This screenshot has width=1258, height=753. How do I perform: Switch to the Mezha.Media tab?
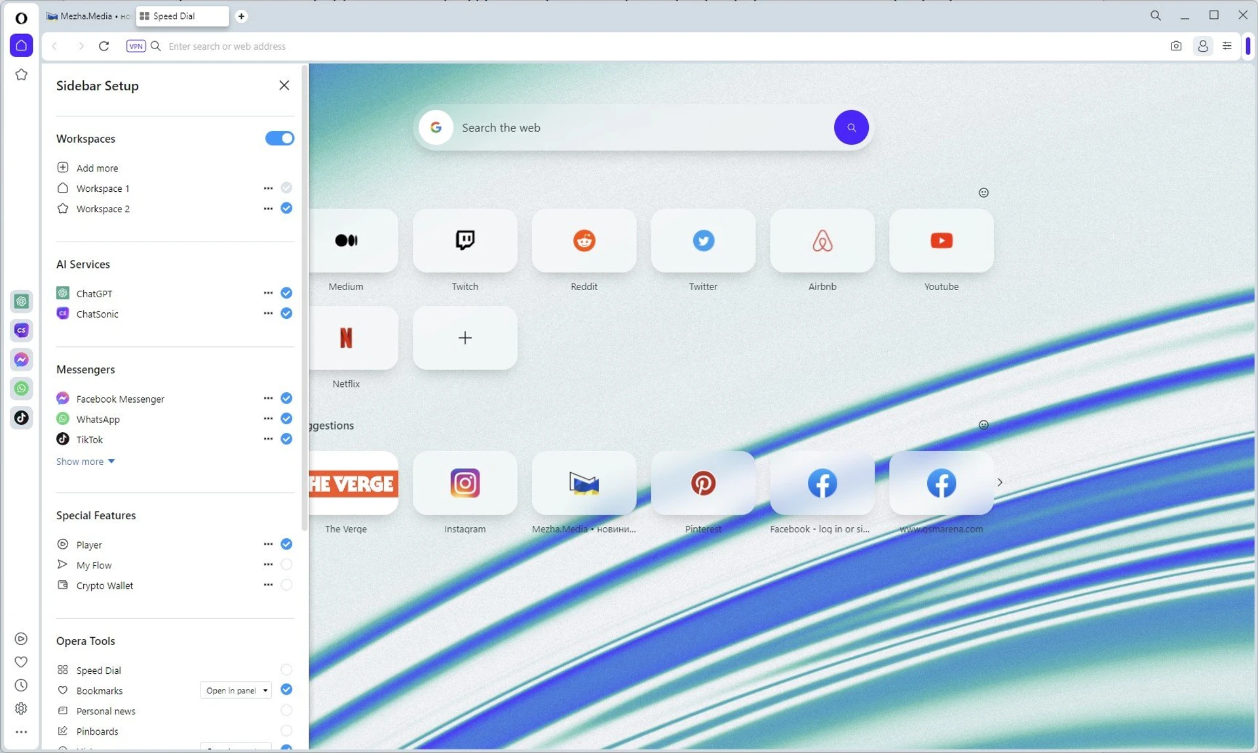(x=88, y=16)
